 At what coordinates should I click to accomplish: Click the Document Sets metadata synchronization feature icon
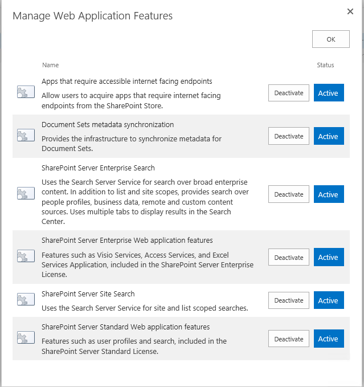(26, 136)
